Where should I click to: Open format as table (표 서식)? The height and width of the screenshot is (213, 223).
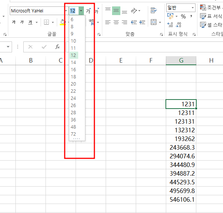[x=211, y=16]
